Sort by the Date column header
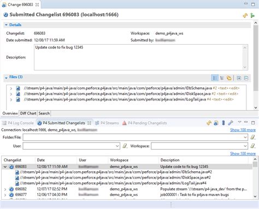259x209 pixels. (56, 160)
